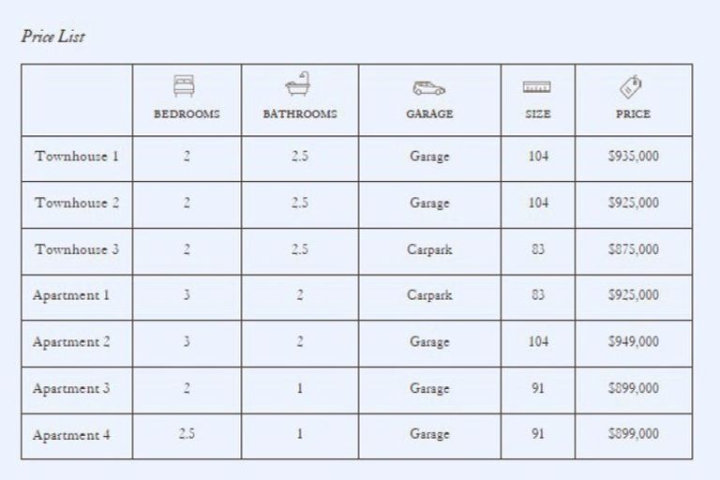Viewport: 720px width, 480px height.
Task: Open the Apartment 2 listing
Action: 71,342
